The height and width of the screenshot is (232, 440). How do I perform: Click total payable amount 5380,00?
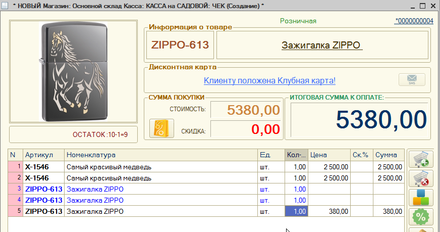click(359, 119)
